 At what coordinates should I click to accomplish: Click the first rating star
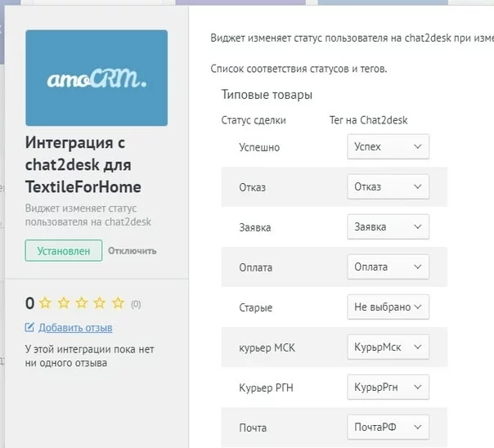[x=45, y=303]
